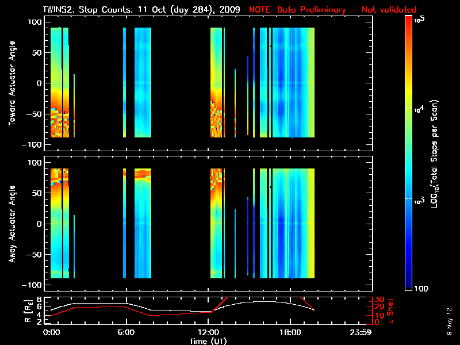Screen dimensions: 460x345
Task: Click the 0:00 time tick label
Action: click(x=52, y=333)
